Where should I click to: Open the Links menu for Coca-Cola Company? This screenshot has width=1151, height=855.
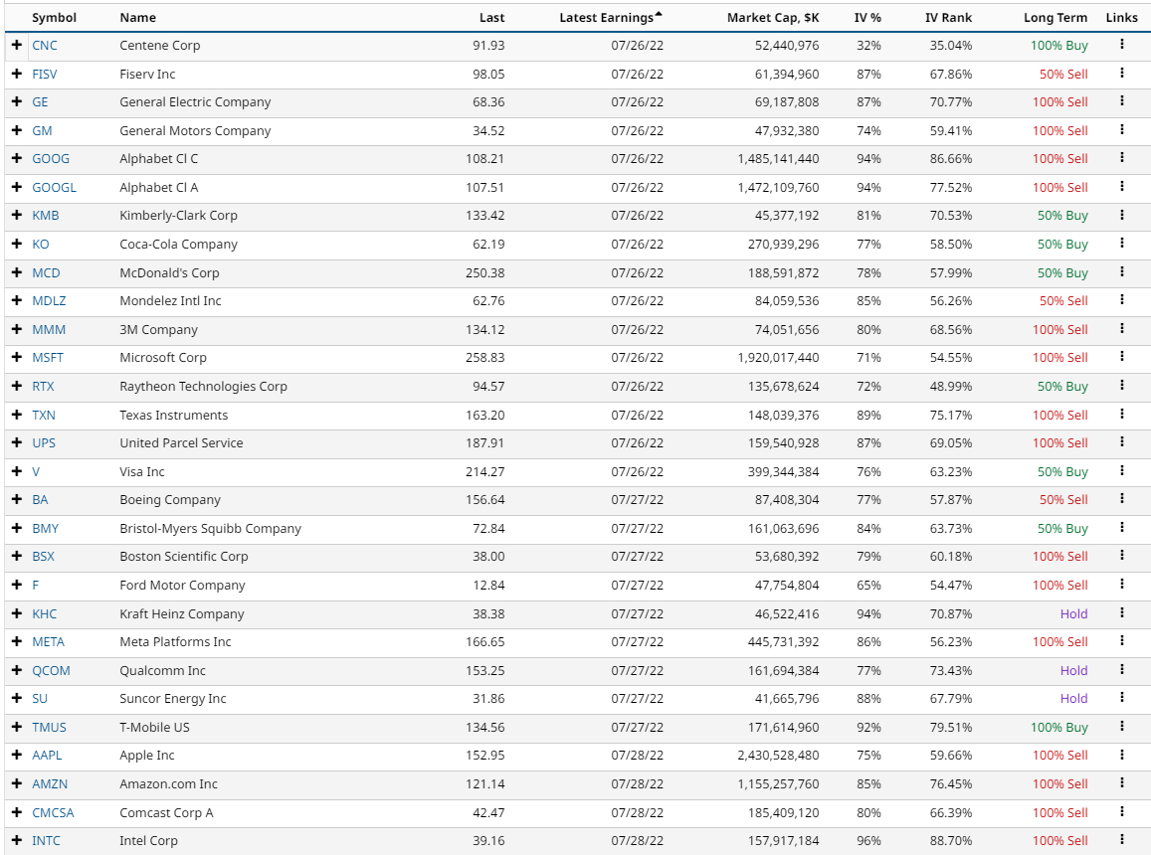pos(1122,244)
